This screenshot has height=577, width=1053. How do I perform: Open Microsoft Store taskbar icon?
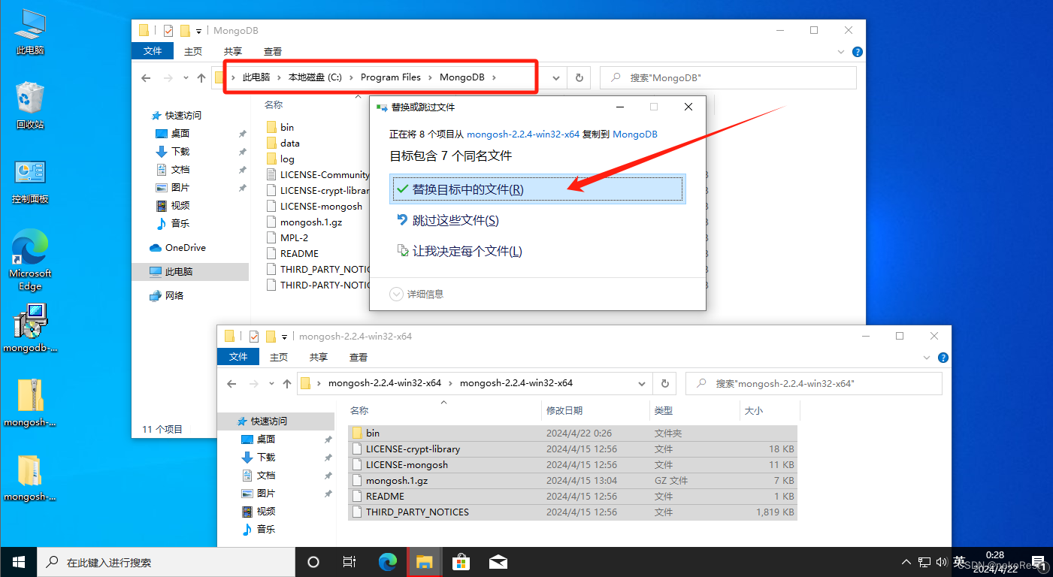point(461,562)
